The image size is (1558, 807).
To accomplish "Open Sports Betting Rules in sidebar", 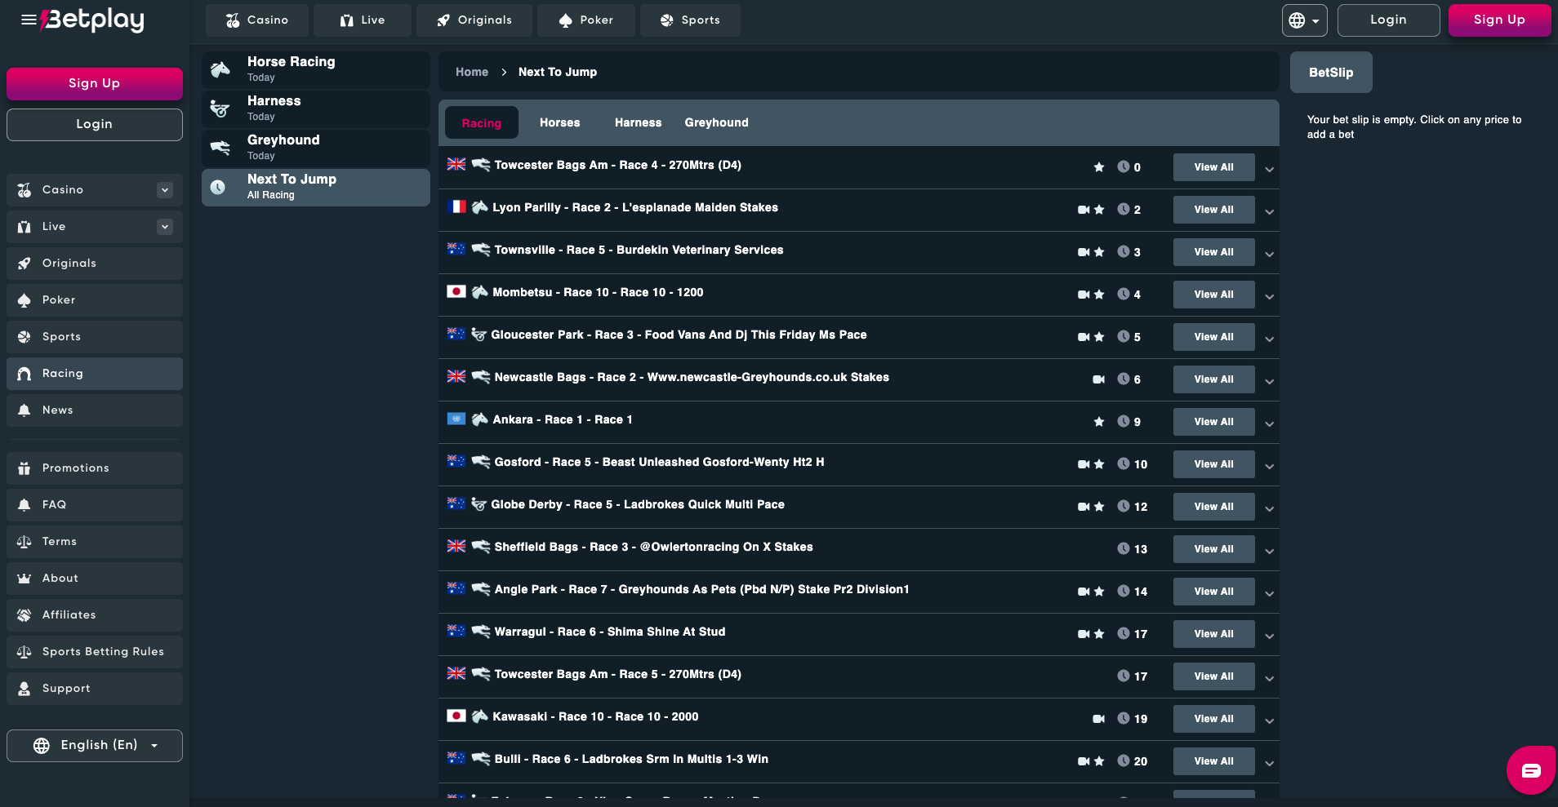I will click(95, 652).
